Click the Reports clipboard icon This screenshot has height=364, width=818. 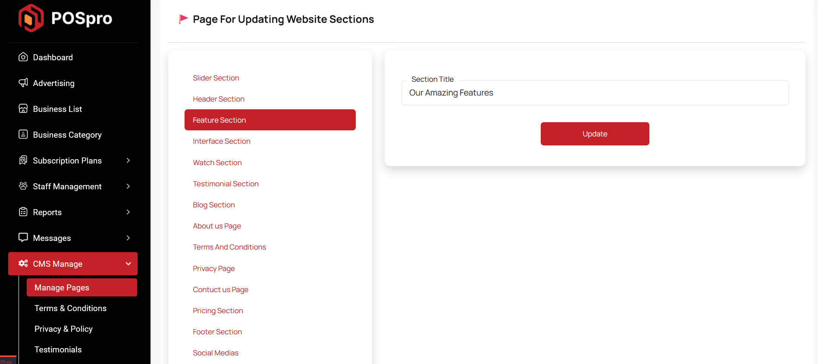(23, 212)
